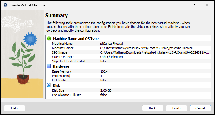215x115 pixels.
Task: Select the Processor(s) row label
Action: [x=61, y=76]
